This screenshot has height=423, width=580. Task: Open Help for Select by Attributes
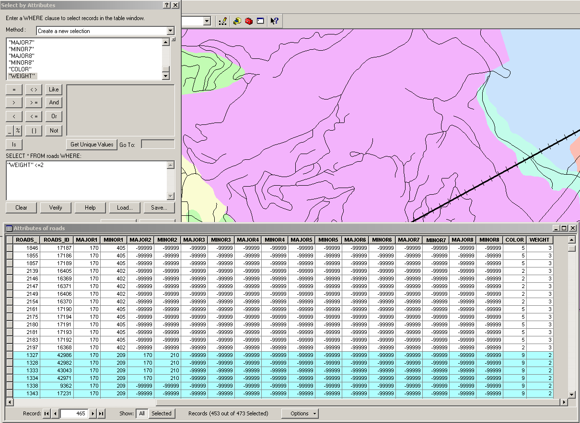90,208
